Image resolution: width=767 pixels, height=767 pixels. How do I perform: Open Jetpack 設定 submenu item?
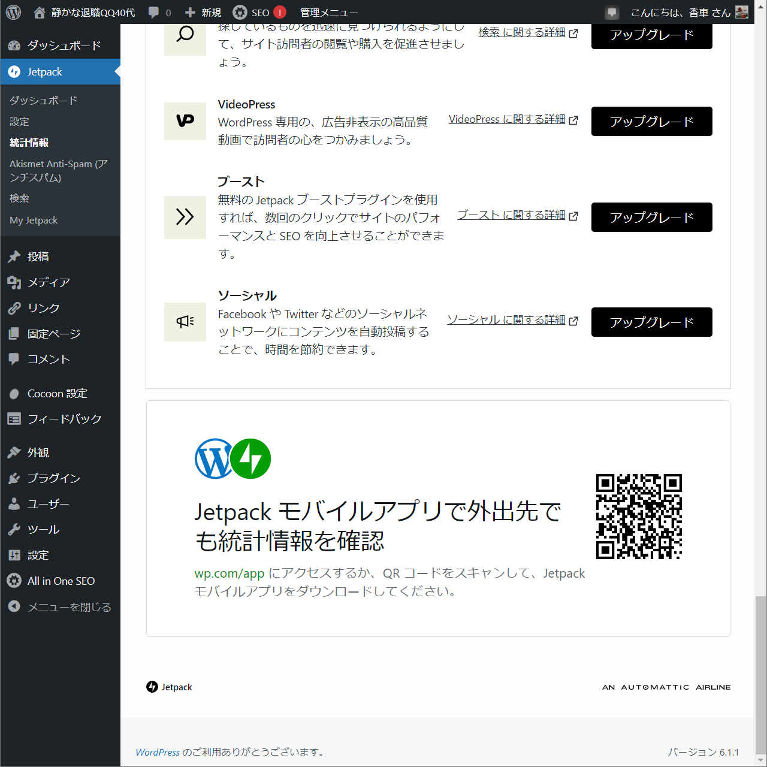[x=19, y=121]
